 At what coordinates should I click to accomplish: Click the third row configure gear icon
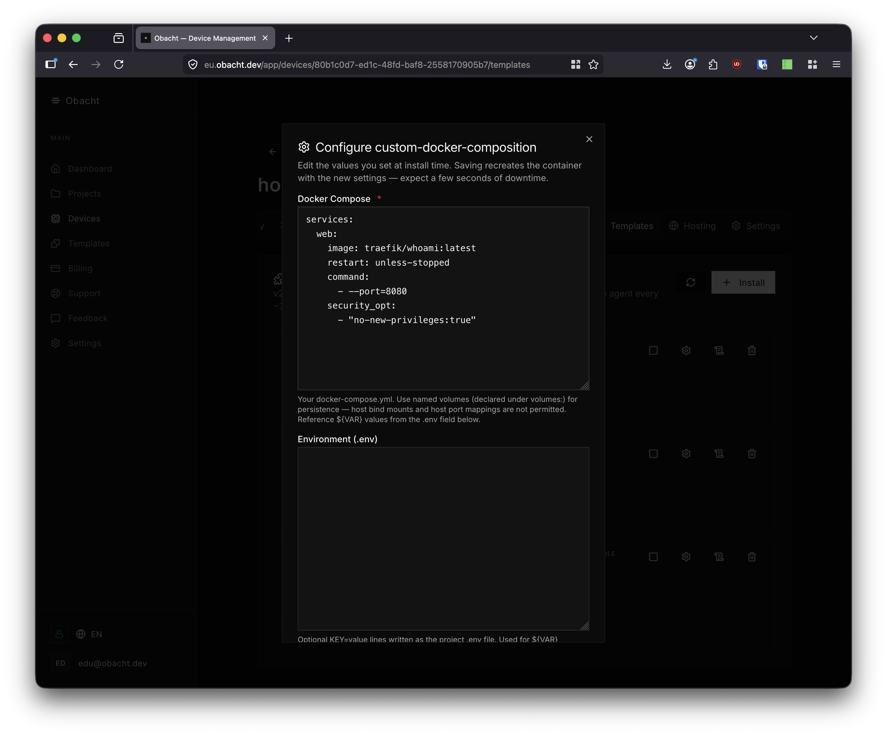click(x=686, y=557)
